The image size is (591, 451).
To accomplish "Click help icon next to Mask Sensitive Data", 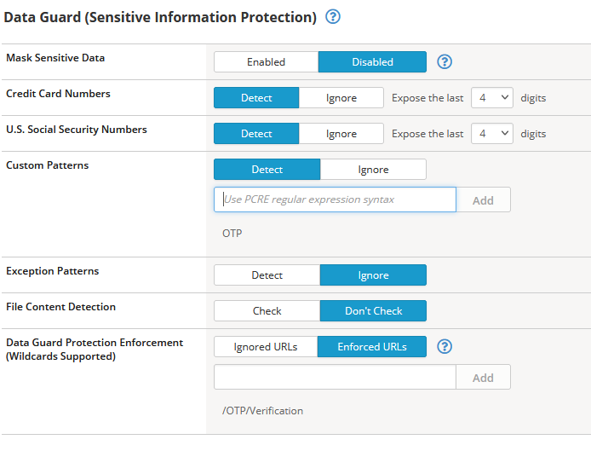I will [x=444, y=61].
